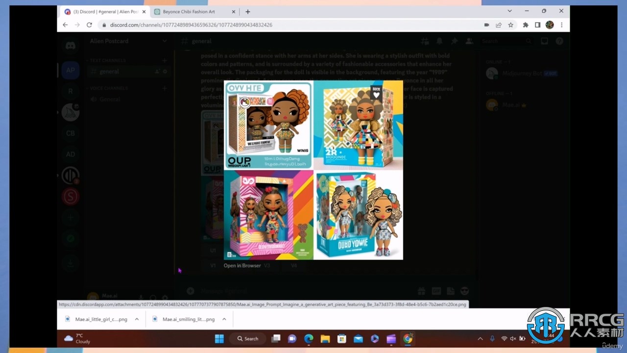Screen dimensions: 627x353
Task: Open Microsoft Edge from taskbar
Action: (309, 338)
